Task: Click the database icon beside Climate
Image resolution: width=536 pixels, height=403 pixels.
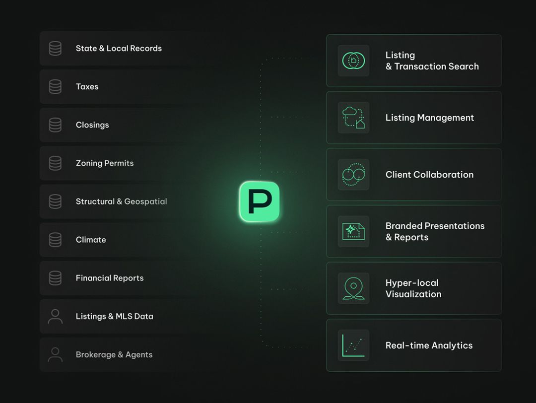Action: click(x=55, y=240)
